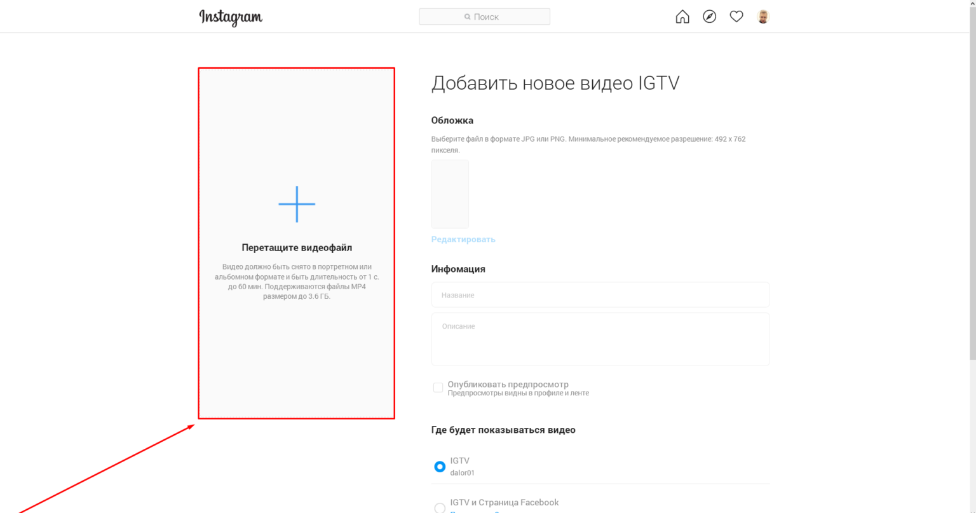Click the Описание description text area

click(x=600, y=339)
